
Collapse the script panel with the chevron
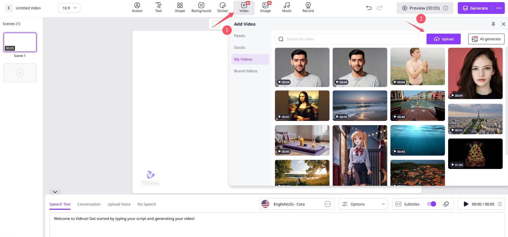[x=55, y=192]
